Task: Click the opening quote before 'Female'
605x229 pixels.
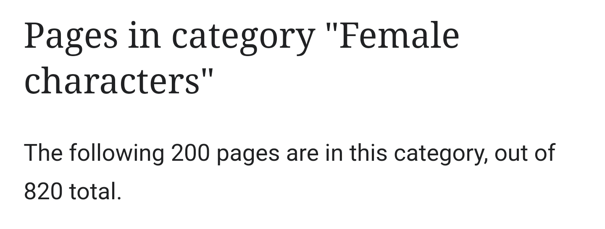Action: [331, 28]
